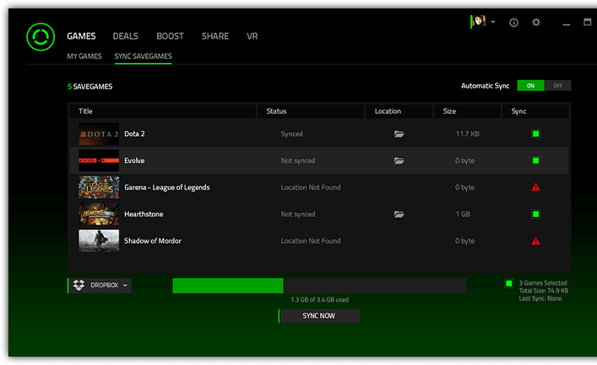Click Hearthstone 'Not synced' status
This screenshot has width=597, height=365.
(x=298, y=215)
